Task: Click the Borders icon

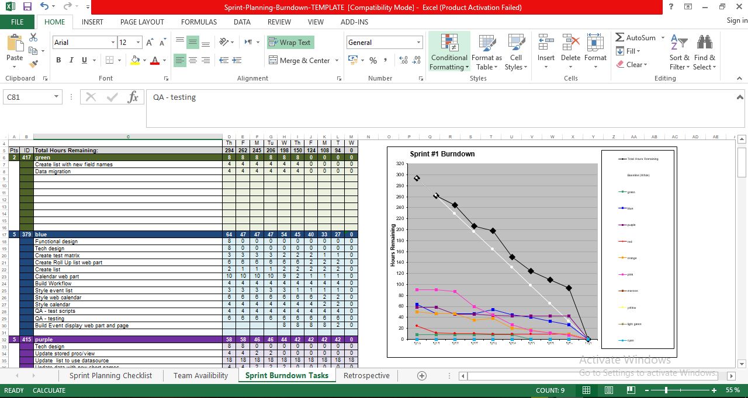Action: (110, 60)
